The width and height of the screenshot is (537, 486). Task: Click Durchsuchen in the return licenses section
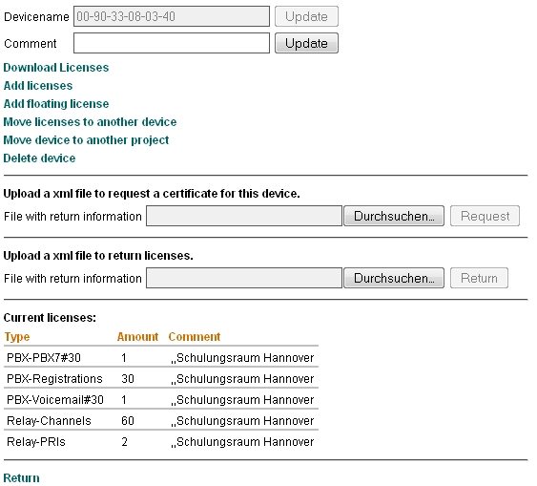(x=394, y=278)
